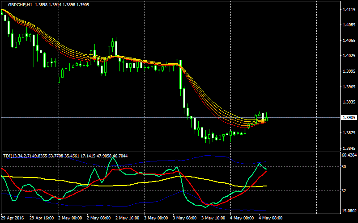Click the 1.3965 price scale value
Screen dimensions: 358x223
click(x=348, y=87)
